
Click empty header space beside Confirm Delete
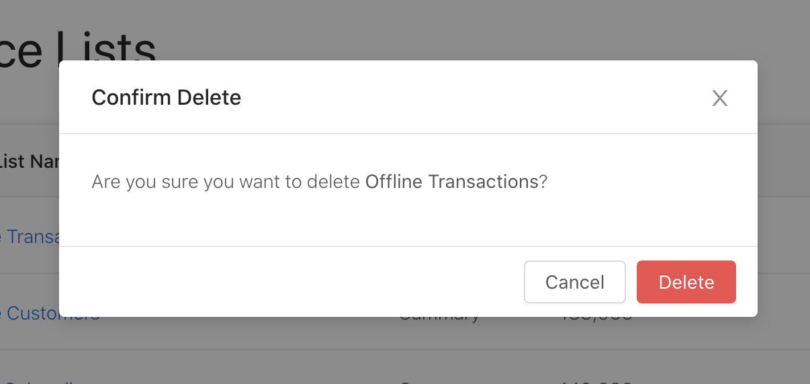(x=470, y=98)
